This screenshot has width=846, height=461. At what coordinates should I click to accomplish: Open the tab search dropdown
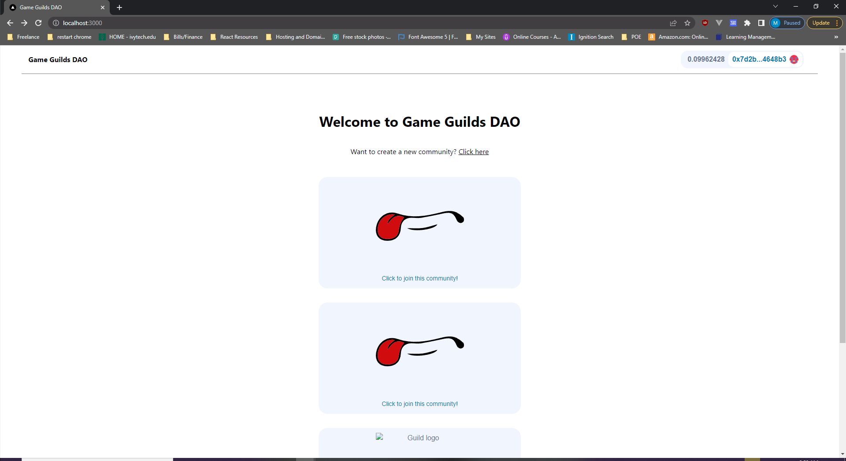coord(775,7)
